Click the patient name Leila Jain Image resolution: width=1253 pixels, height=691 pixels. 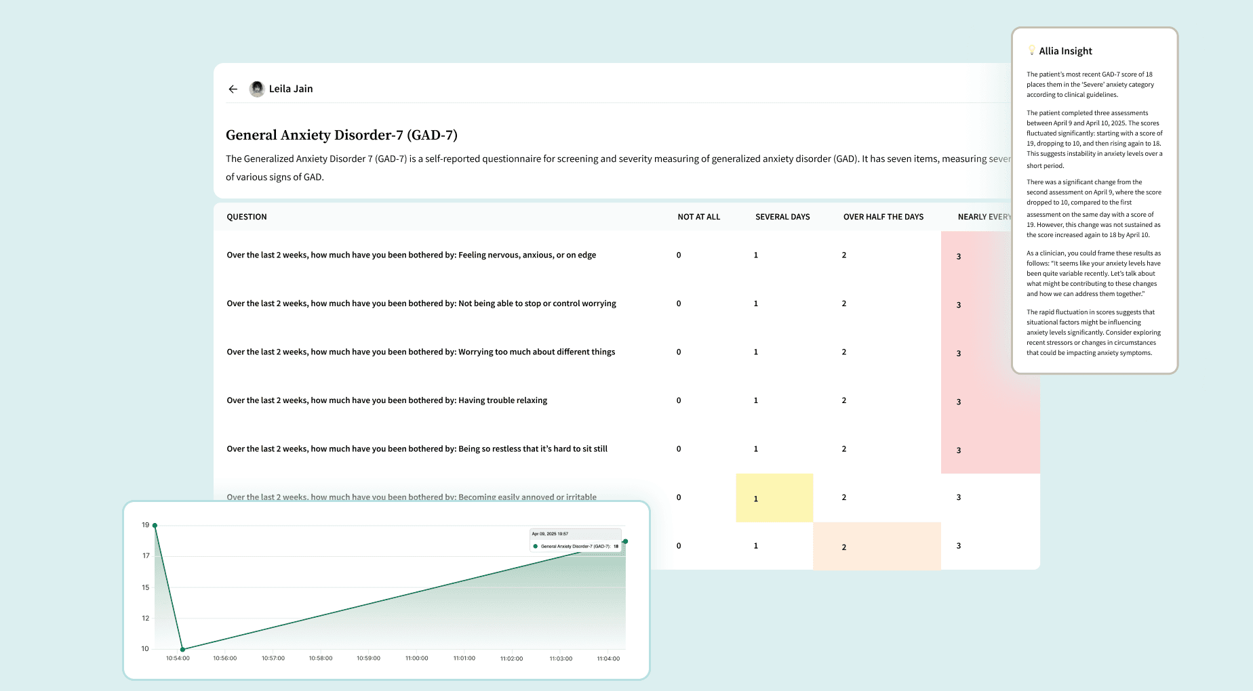click(291, 89)
